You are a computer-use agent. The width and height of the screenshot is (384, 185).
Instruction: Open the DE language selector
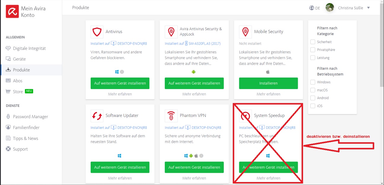pyautogui.click(x=315, y=8)
